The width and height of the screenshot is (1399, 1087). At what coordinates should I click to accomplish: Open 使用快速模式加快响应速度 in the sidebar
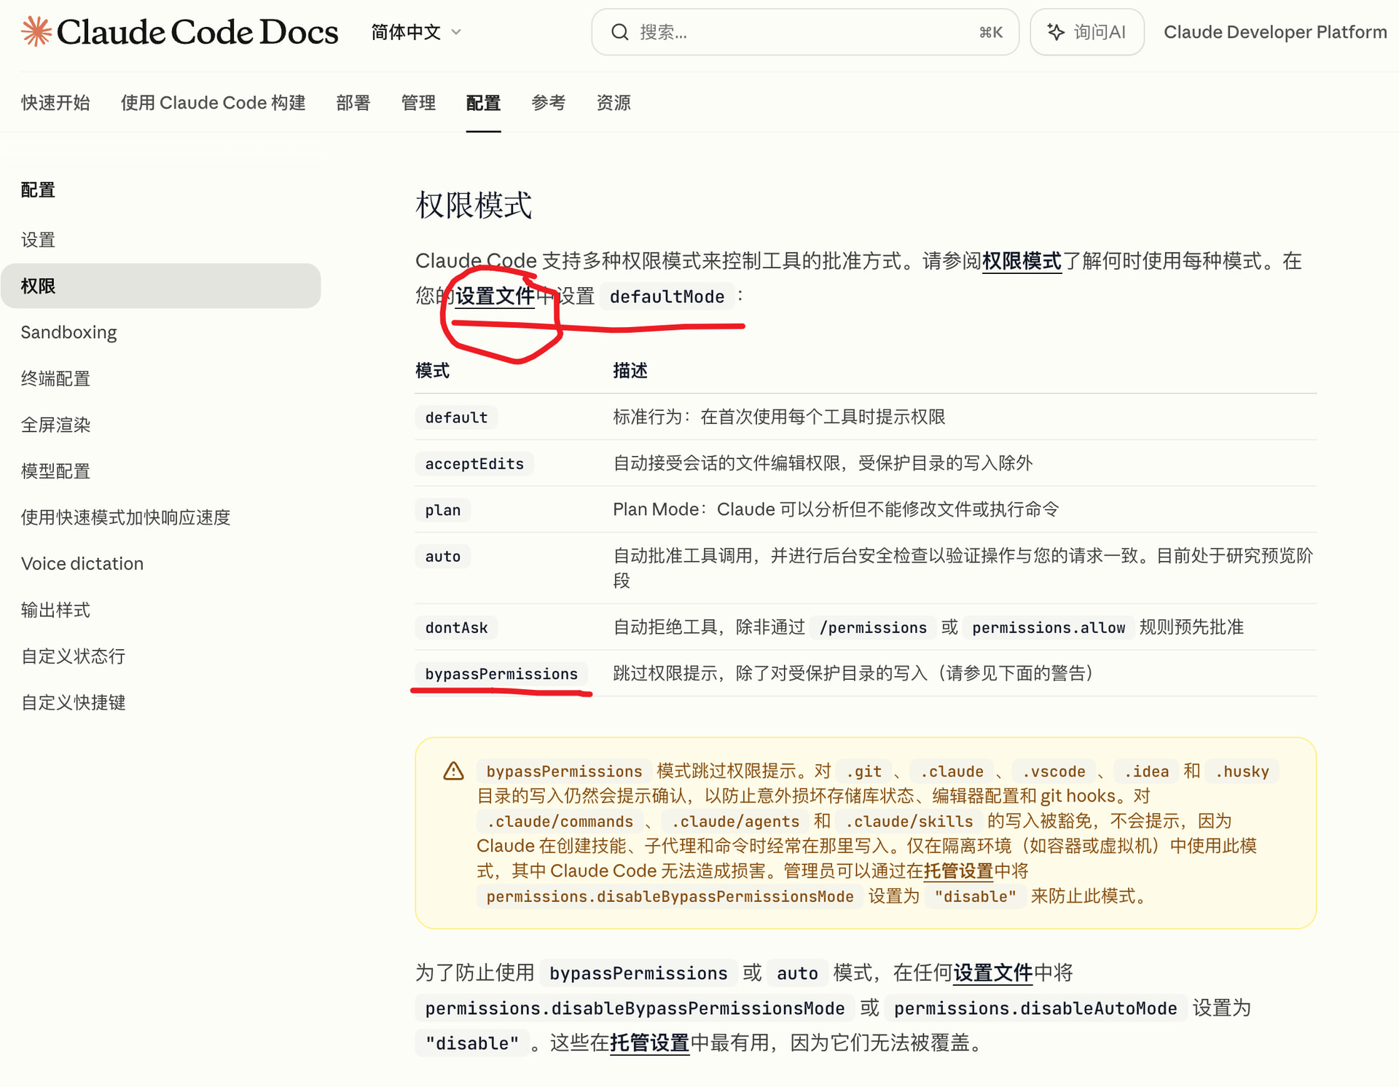[x=125, y=517]
